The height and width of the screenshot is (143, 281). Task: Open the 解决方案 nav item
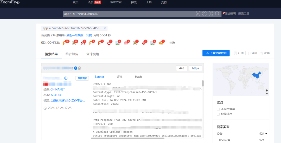click(x=116, y=2)
